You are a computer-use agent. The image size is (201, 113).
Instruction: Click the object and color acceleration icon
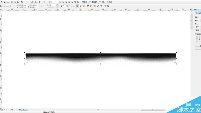coord(88,6)
